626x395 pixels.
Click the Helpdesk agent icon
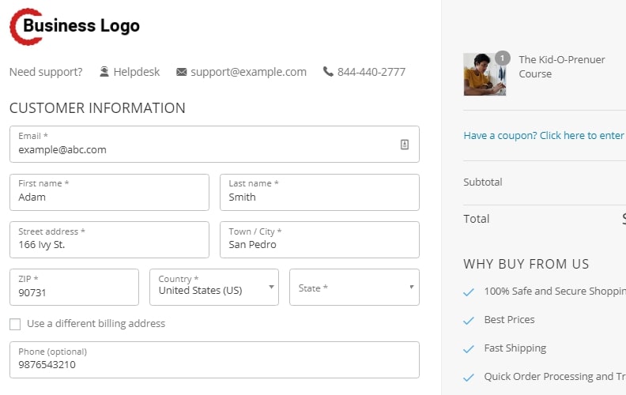[x=104, y=72]
